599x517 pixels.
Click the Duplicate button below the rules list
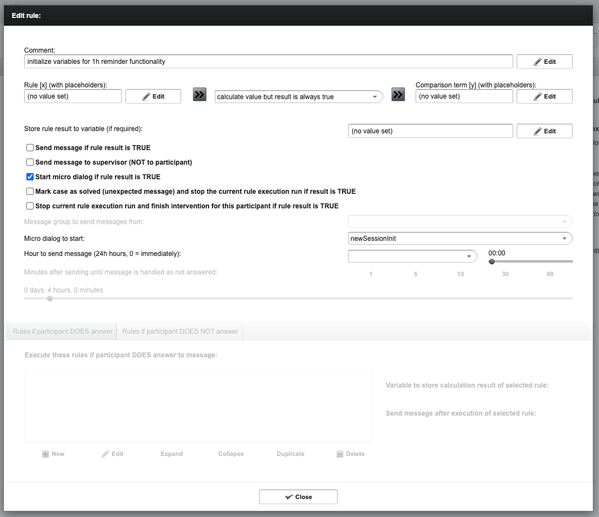click(290, 454)
